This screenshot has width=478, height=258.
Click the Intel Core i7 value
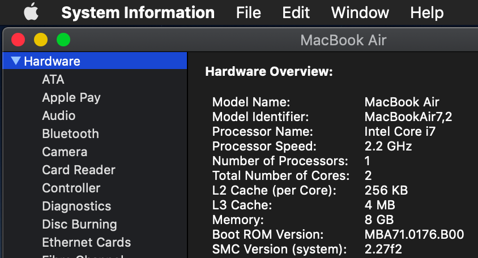point(400,131)
